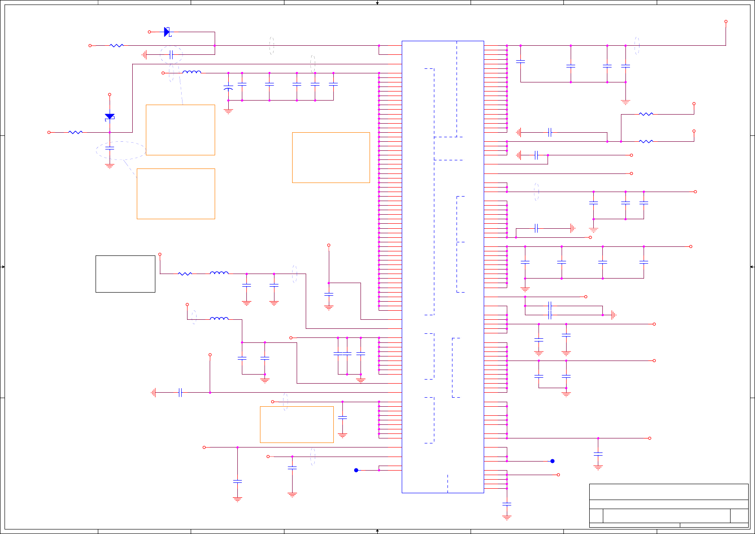Select the vertical blue diode symbol
This screenshot has width=755, height=534.
coord(110,117)
